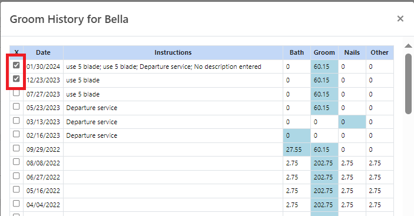This screenshot has width=414, height=216.
Task: Click the Instructions column header
Action: (173, 52)
